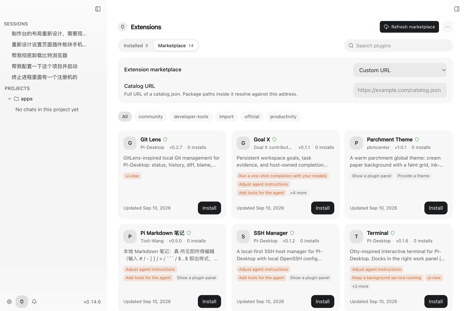
Task: Install the Pi Markdown 笔记 extension
Action: (209, 302)
